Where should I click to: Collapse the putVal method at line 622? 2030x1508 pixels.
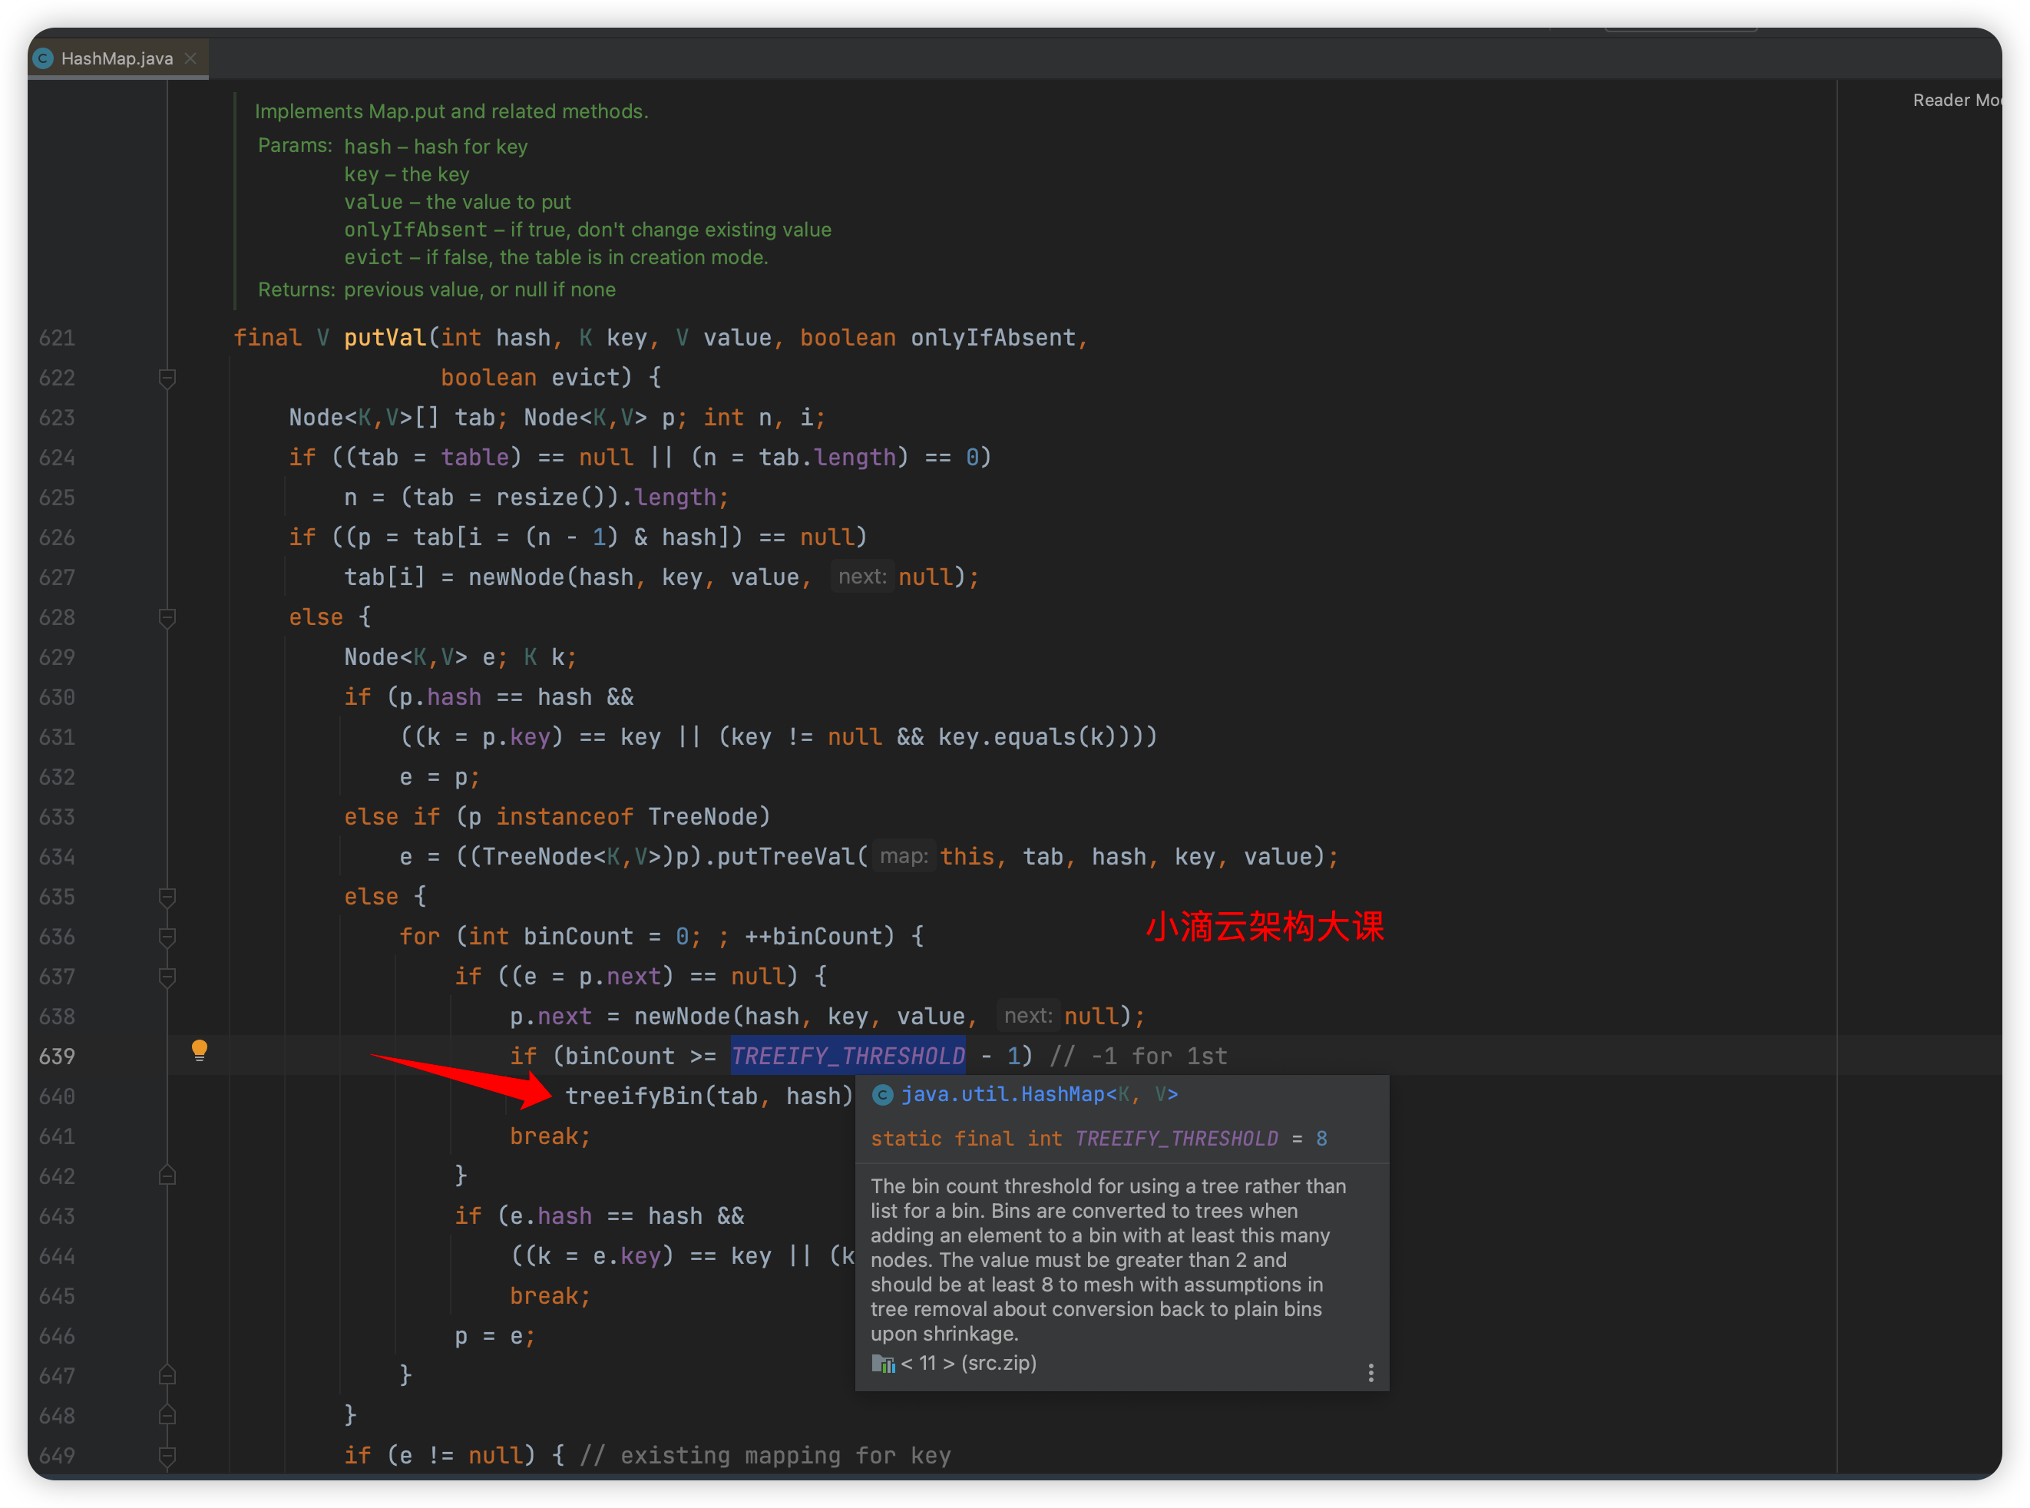(x=167, y=378)
